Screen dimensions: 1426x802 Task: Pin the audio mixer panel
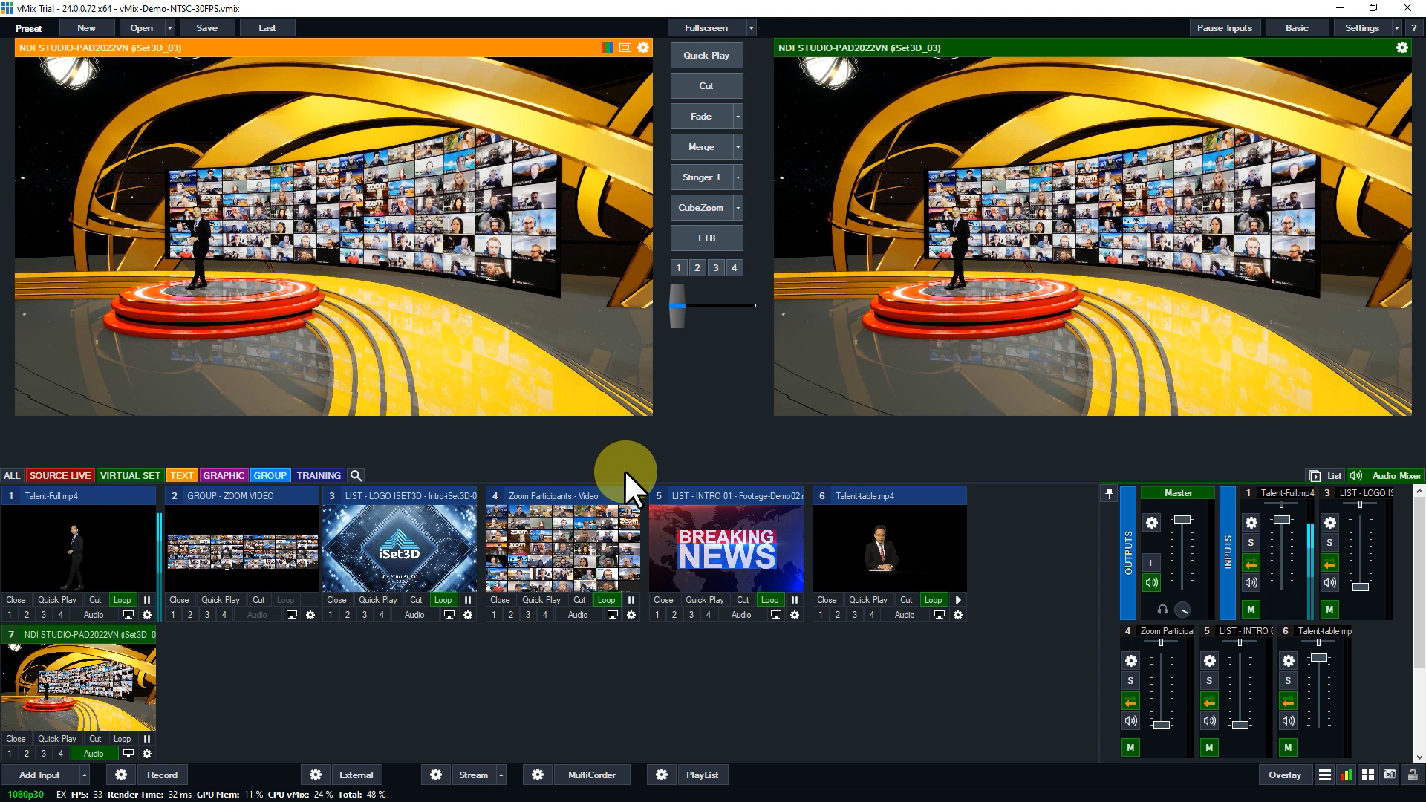pyautogui.click(x=1109, y=493)
